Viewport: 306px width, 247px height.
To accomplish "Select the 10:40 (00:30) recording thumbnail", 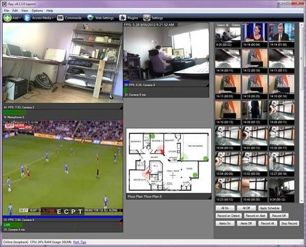I will coord(255,190).
